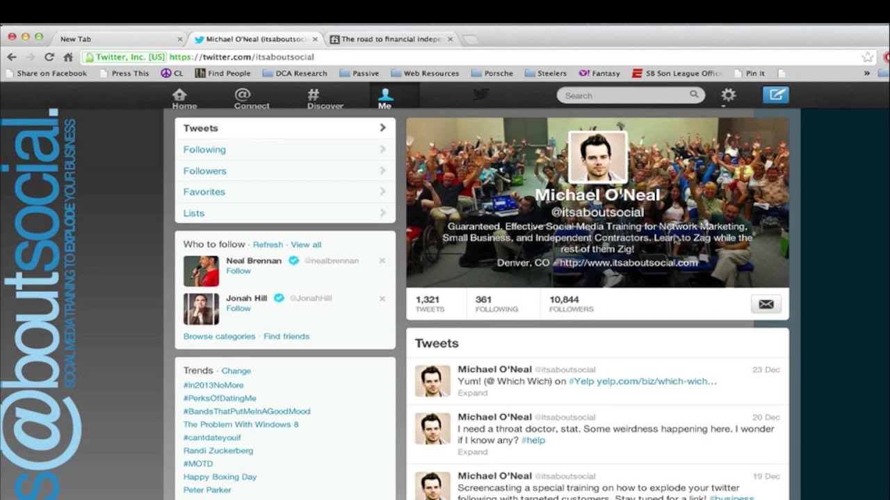Open the Steelers bookmark folder

point(546,73)
